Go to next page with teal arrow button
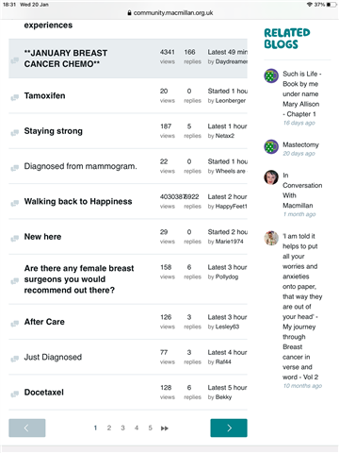The image size is (339, 453). point(229,428)
